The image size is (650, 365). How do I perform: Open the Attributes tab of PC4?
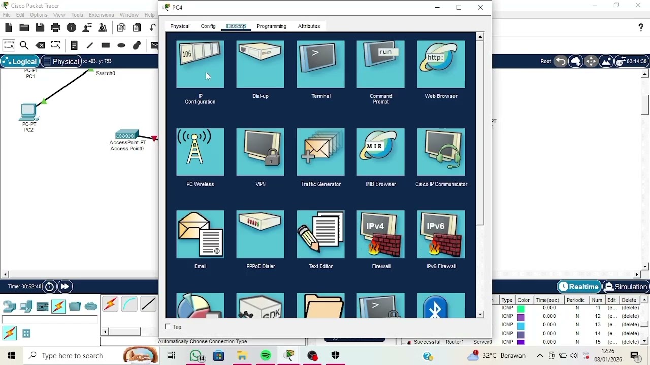click(x=309, y=26)
